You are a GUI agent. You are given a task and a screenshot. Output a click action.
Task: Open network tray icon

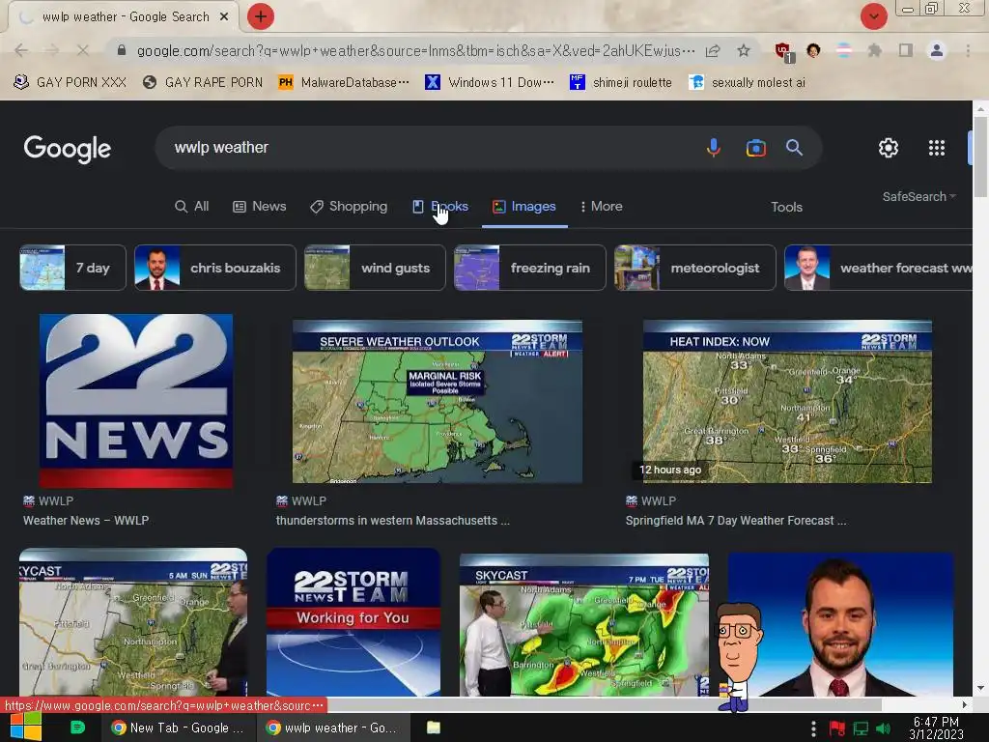[861, 728]
